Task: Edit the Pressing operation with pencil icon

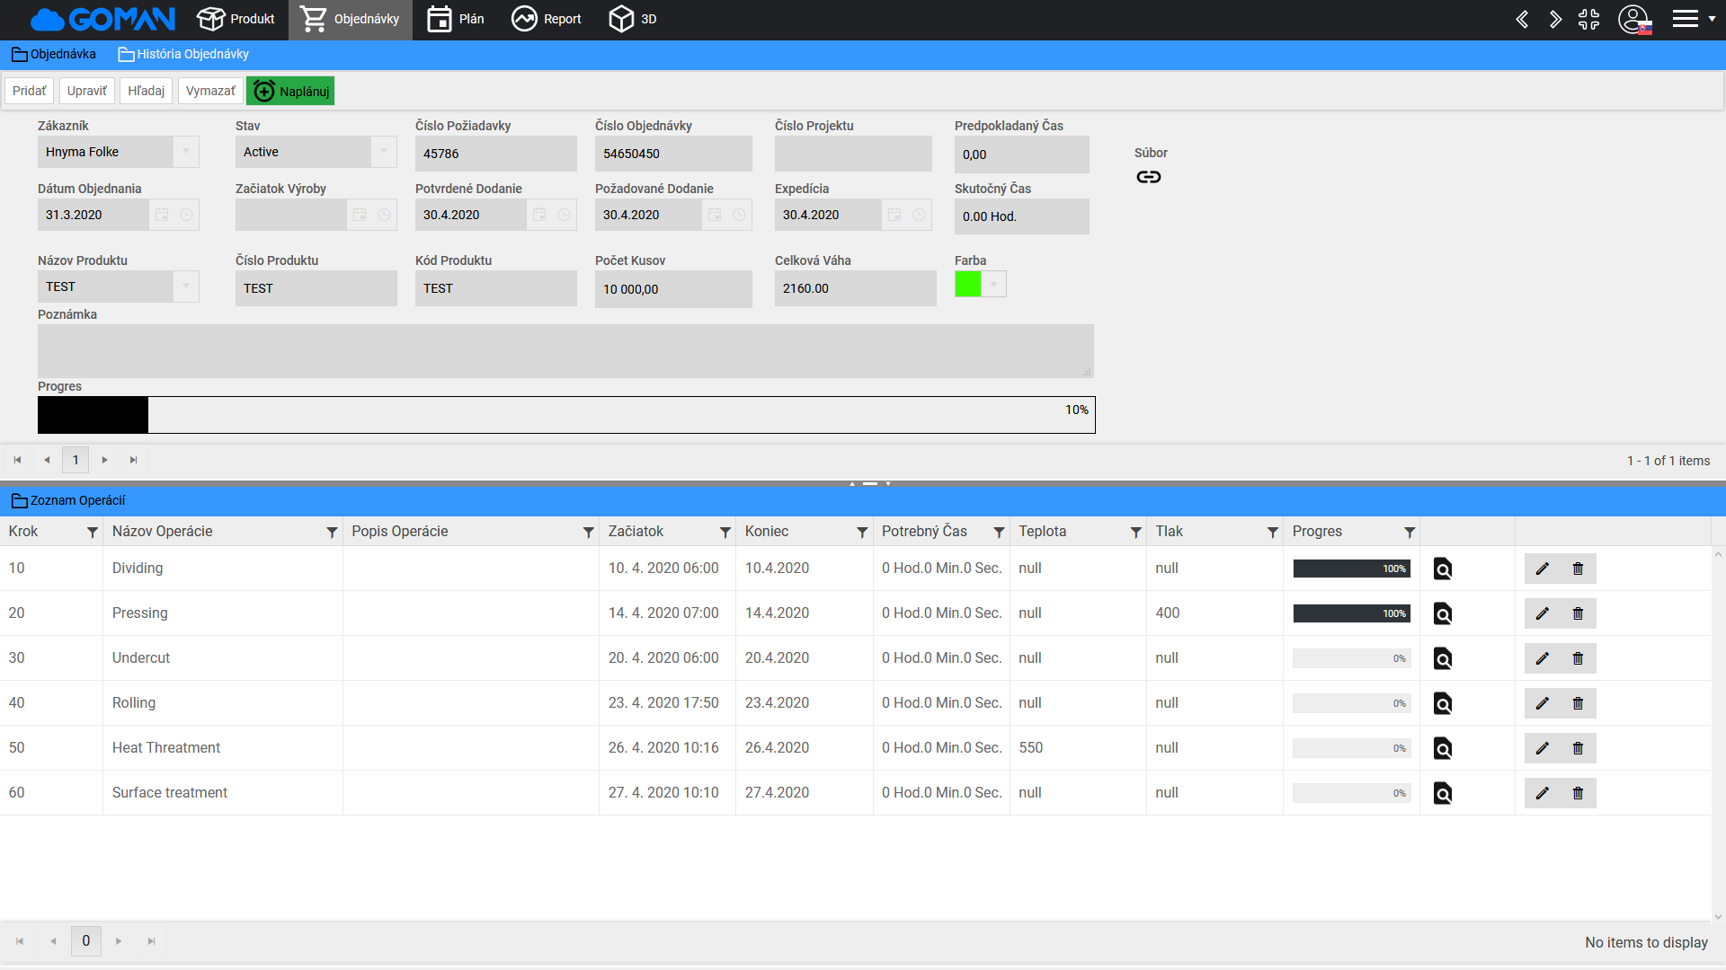Action: [x=1543, y=613]
